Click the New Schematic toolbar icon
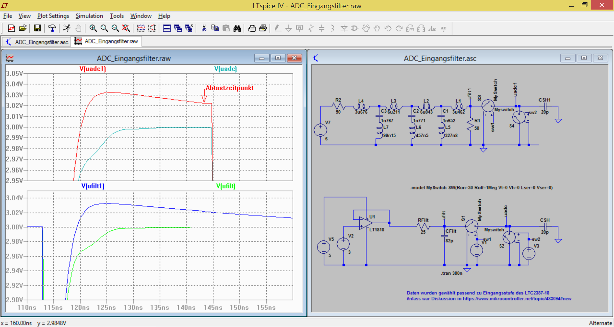The width and height of the screenshot is (614, 327). tap(12, 28)
